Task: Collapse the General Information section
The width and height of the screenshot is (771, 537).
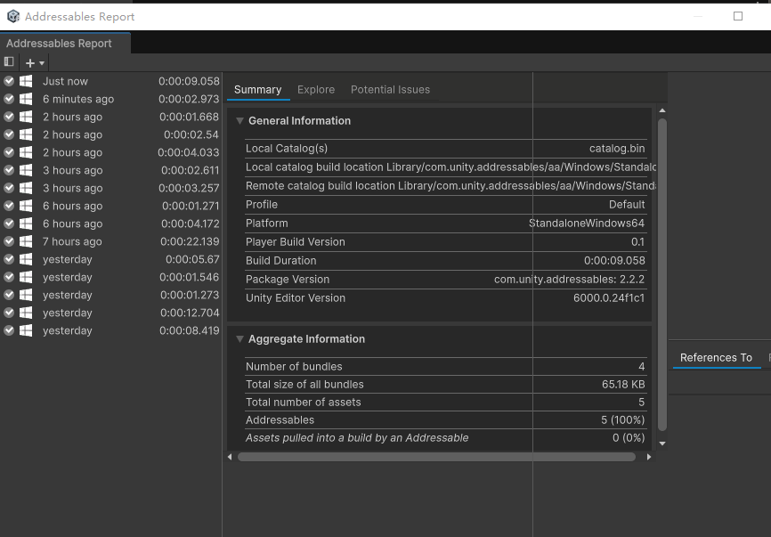Action: pyautogui.click(x=239, y=121)
